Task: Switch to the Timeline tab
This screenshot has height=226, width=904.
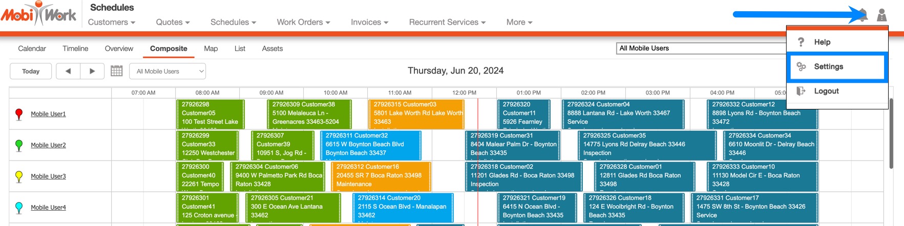Action: pyautogui.click(x=75, y=49)
